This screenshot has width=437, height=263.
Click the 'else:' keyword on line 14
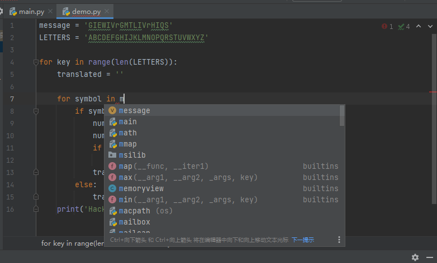pos(86,184)
